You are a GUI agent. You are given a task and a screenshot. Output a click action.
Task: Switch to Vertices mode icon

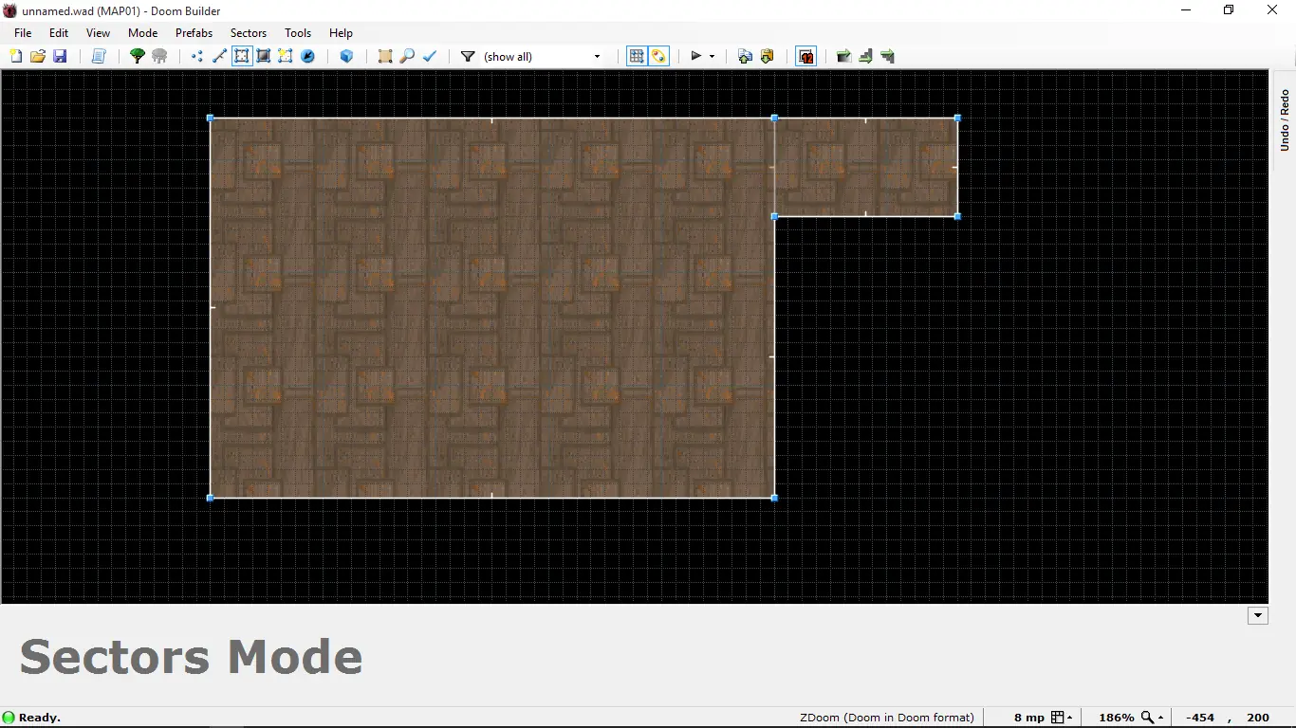pos(197,57)
